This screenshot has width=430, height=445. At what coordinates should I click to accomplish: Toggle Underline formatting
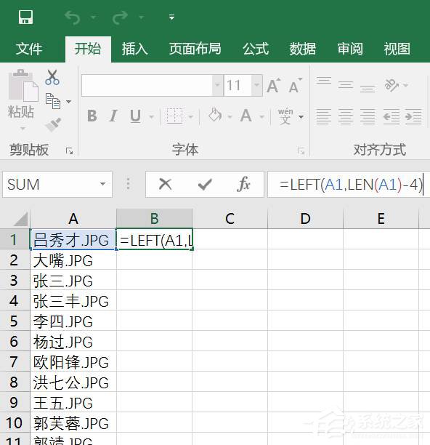[136, 116]
